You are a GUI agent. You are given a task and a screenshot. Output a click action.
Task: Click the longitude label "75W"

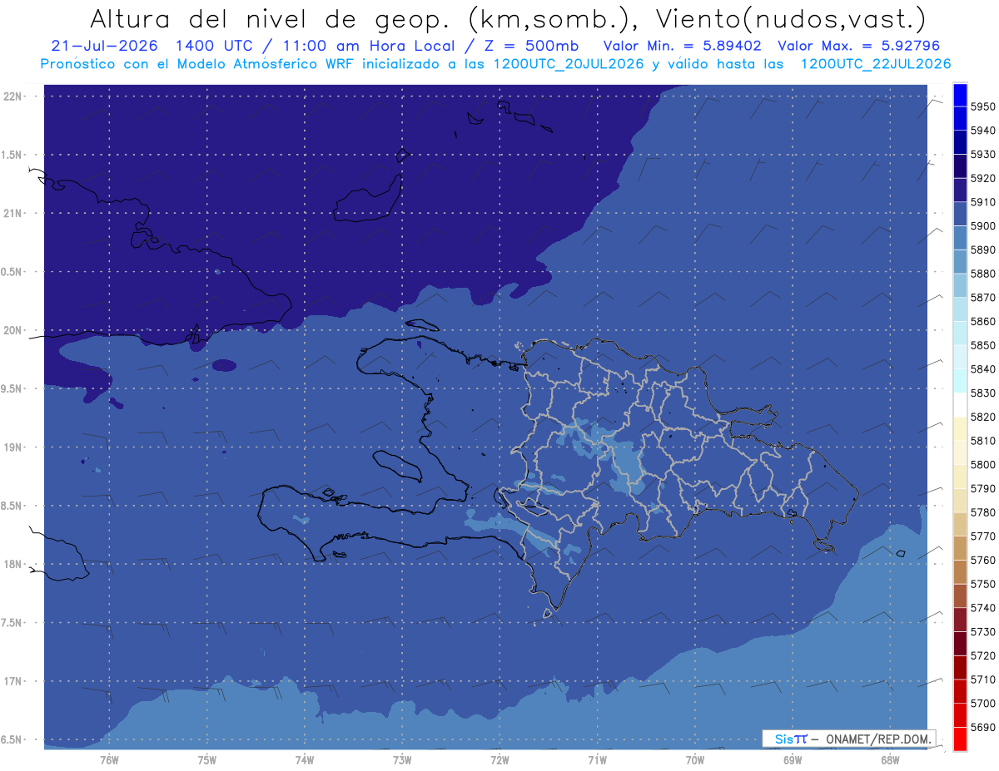click(206, 760)
